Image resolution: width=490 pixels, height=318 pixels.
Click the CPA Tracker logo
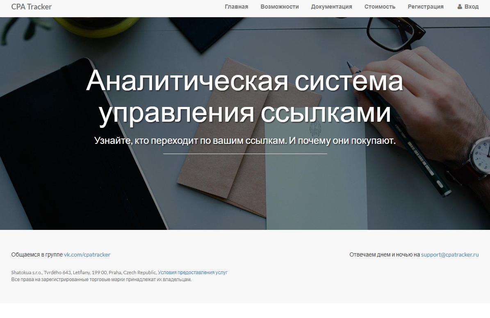point(31,7)
